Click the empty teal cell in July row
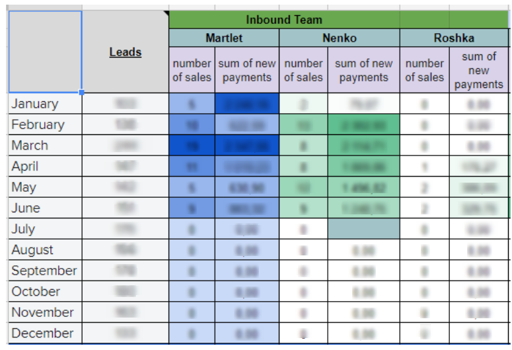The width and height of the screenshot is (512, 350). click(363, 229)
